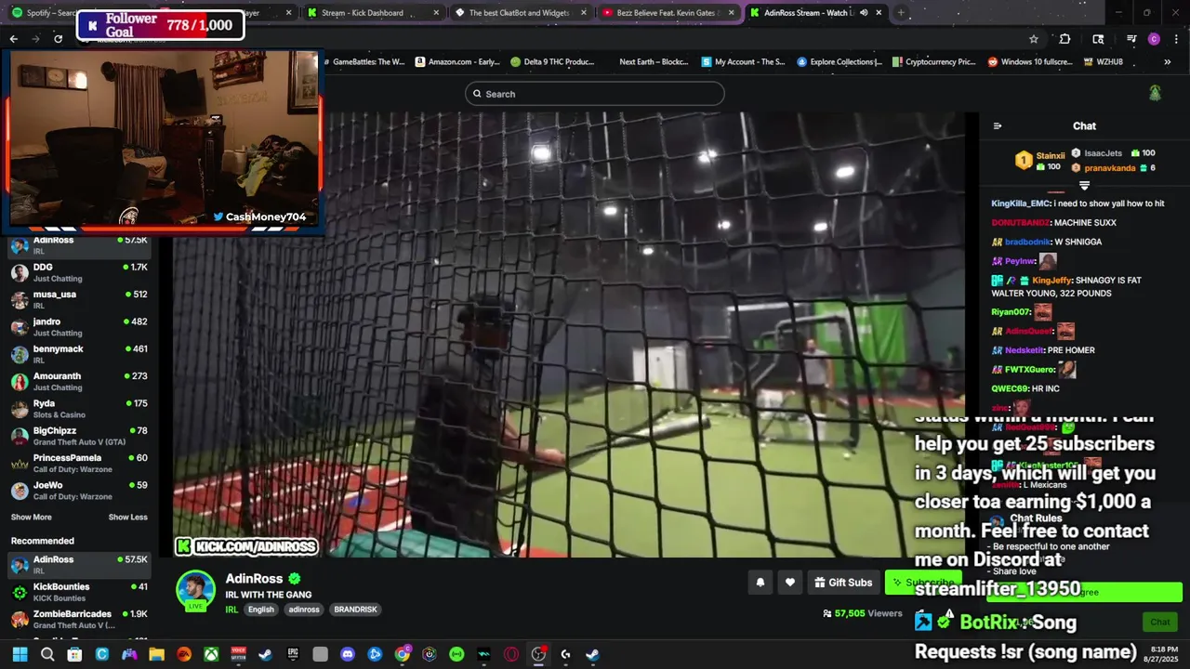Open the Chrome three-dot menu
1190x669 pixels.
tap(1176, 39)
